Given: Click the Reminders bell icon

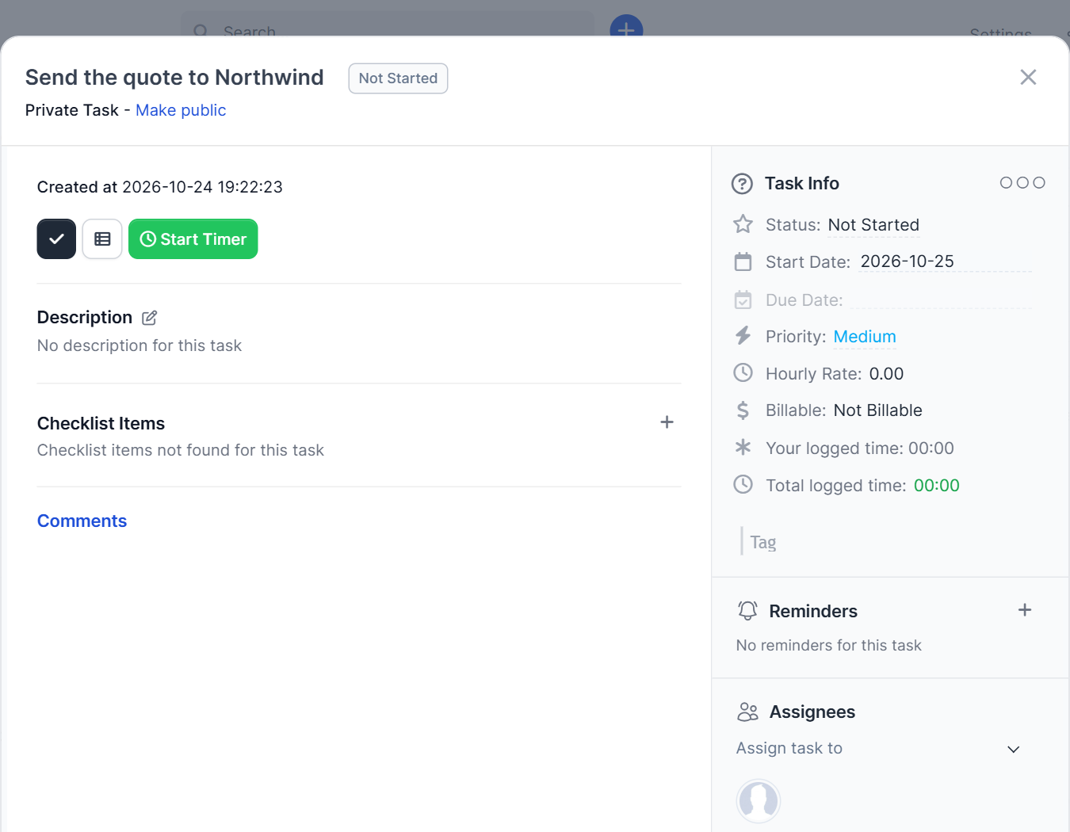Looking at the screenshot, I should pos(747,610).
